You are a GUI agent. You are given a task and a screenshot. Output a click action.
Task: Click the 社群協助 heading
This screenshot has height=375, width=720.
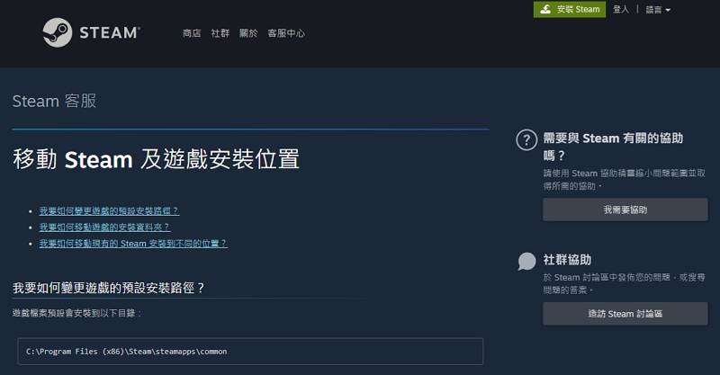point(567,260)
